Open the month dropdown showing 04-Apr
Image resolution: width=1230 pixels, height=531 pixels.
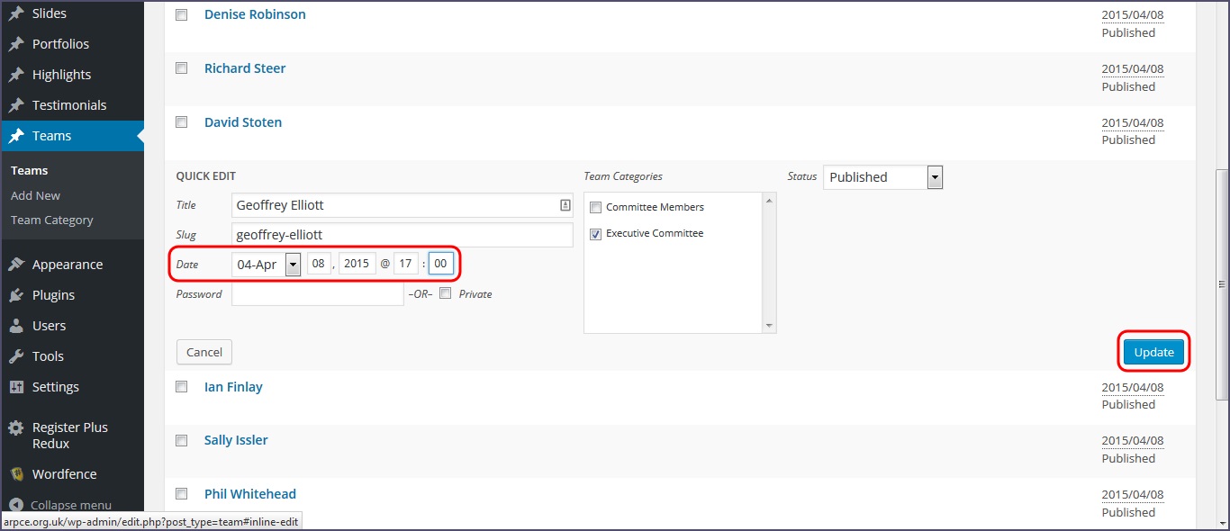[267, 264]
